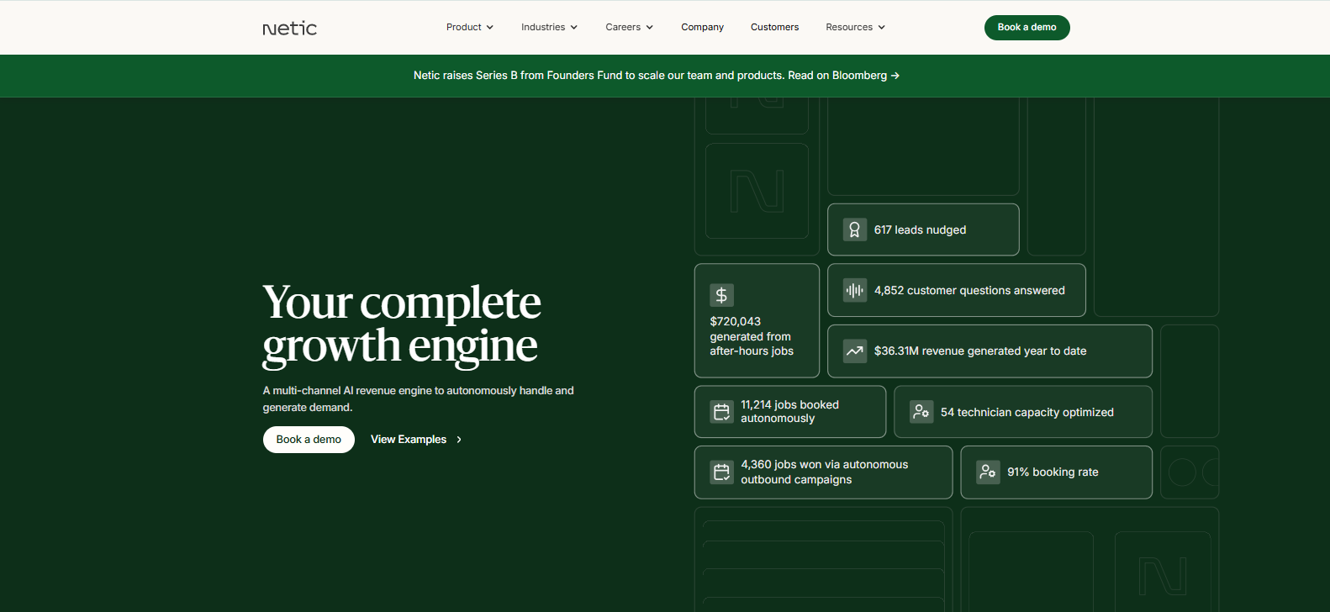Click the 4,360 jobs won via autonomous outbound text
The height and width of the screenshot is (612, 1330).
tap(825, 472)
